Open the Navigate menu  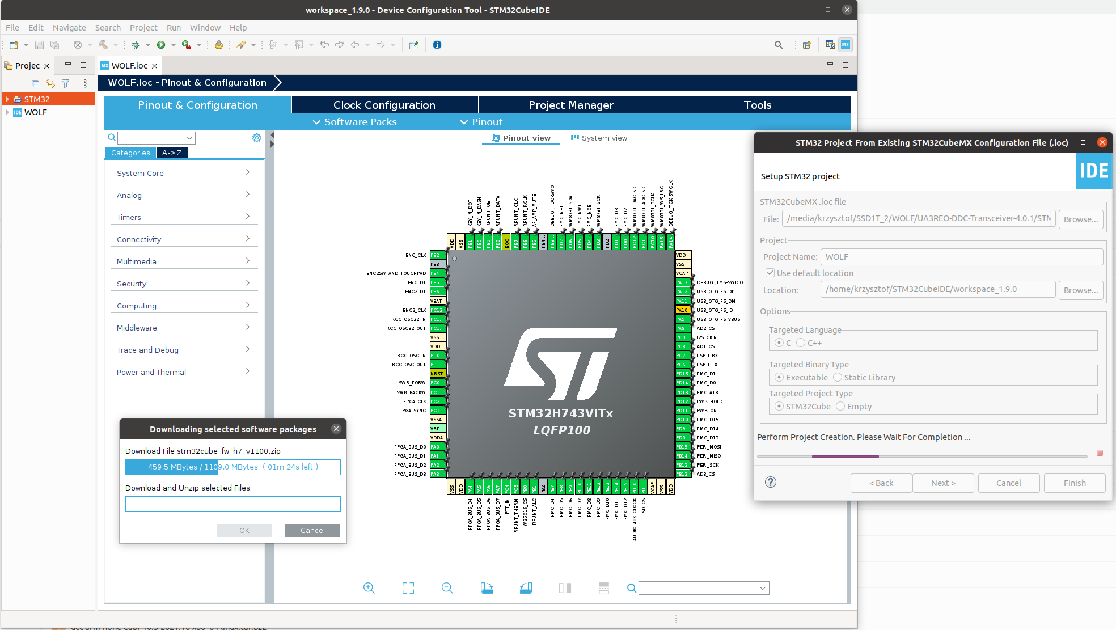(69, 28)
